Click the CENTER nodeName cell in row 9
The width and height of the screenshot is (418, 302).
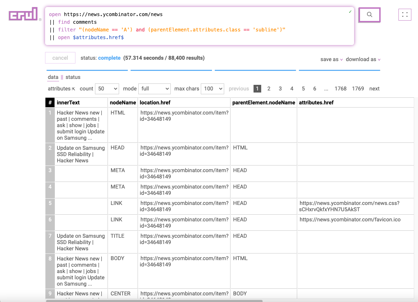[123, 294]
